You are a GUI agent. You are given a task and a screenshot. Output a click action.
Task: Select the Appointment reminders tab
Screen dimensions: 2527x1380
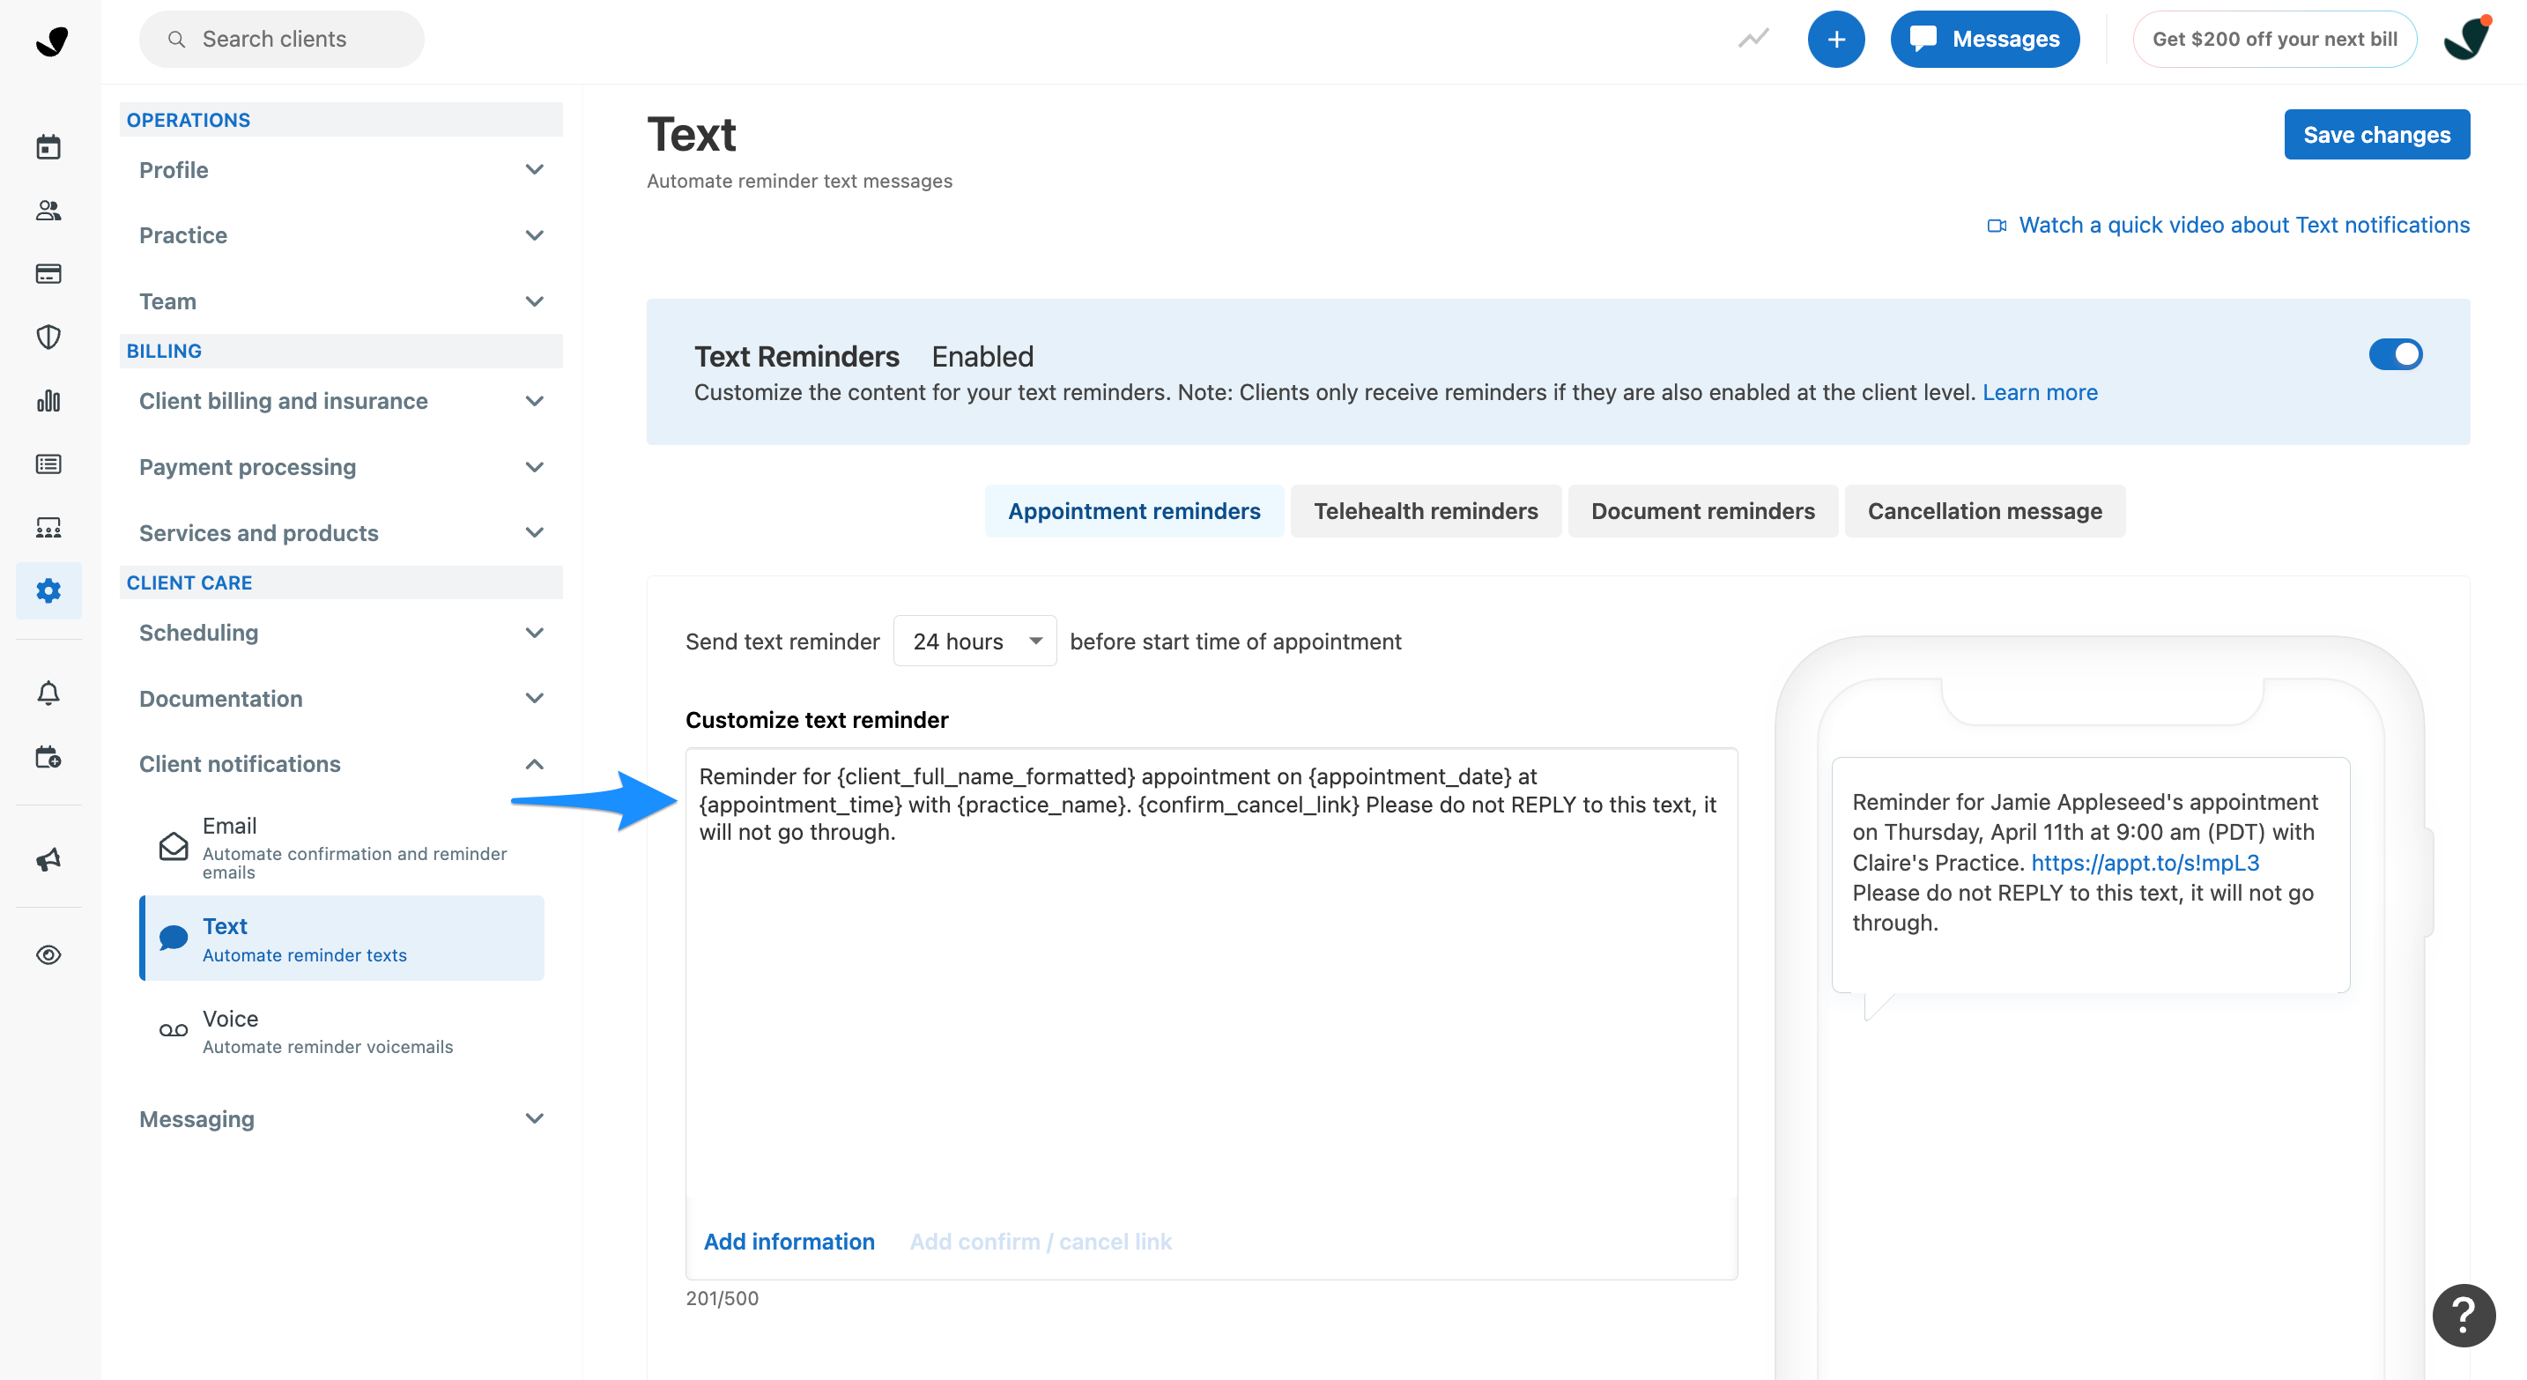coord(1134,511)
